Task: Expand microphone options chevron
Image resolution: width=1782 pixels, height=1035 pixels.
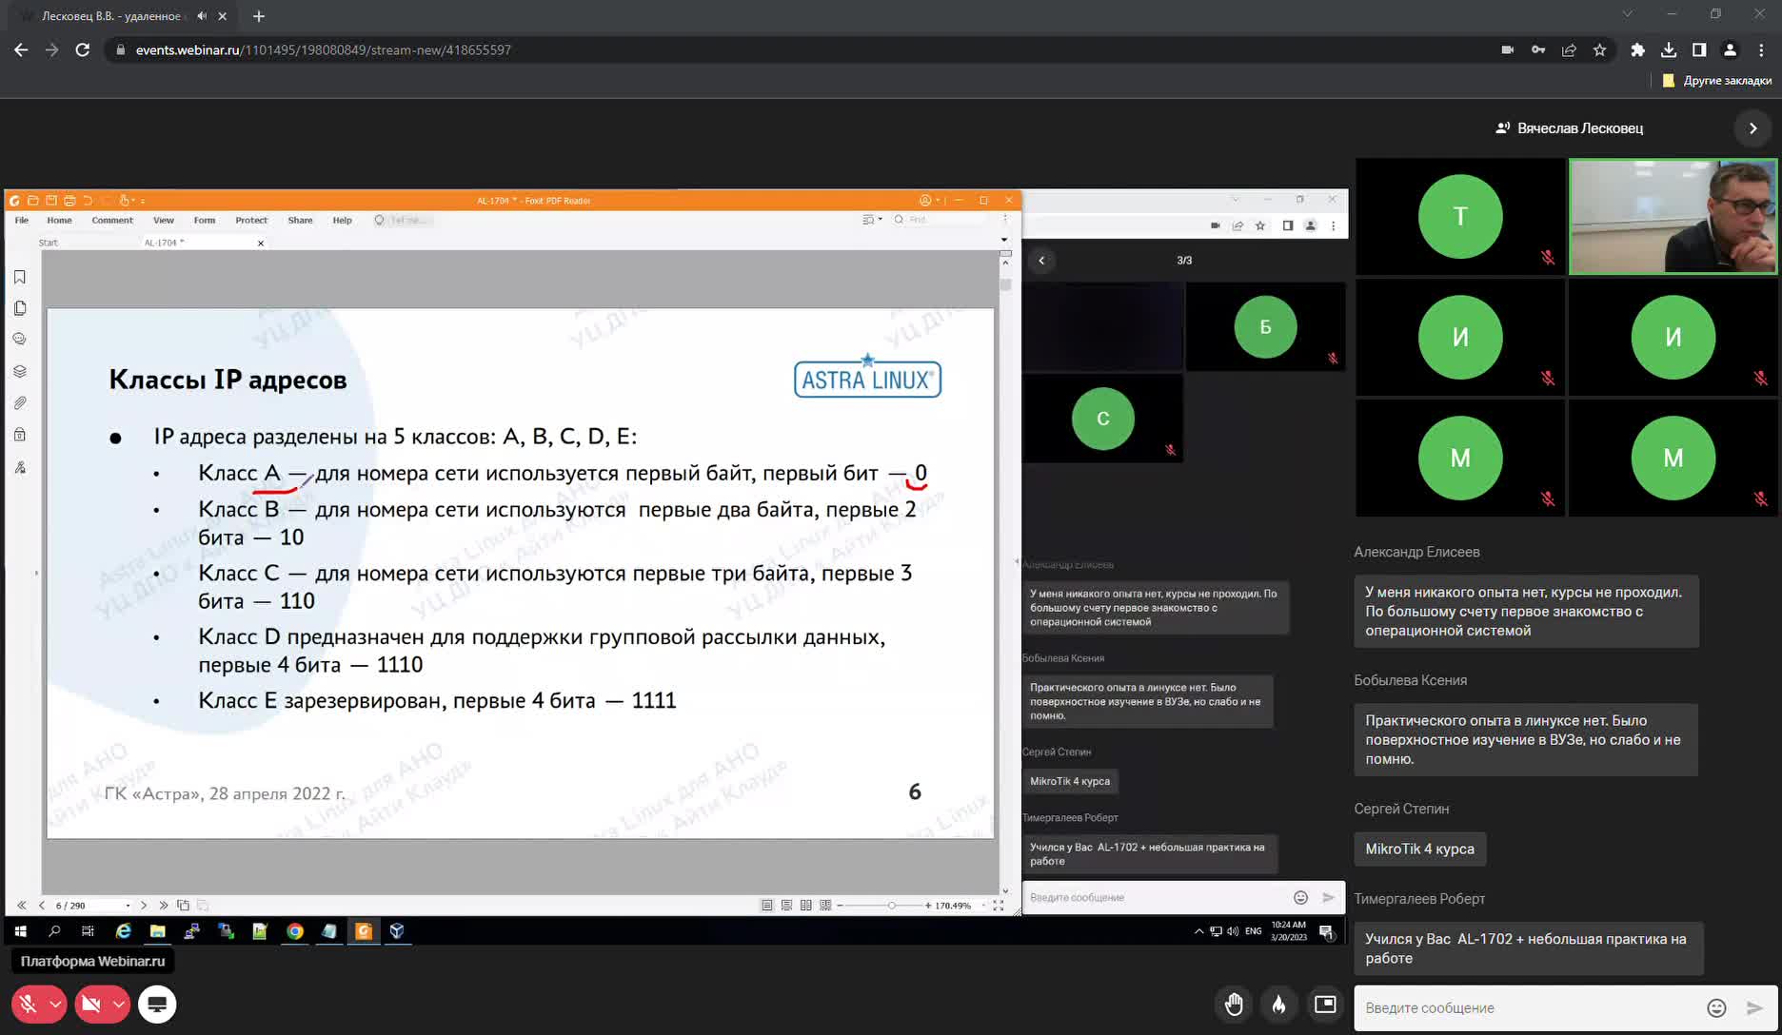Action: coord(55,1004)
